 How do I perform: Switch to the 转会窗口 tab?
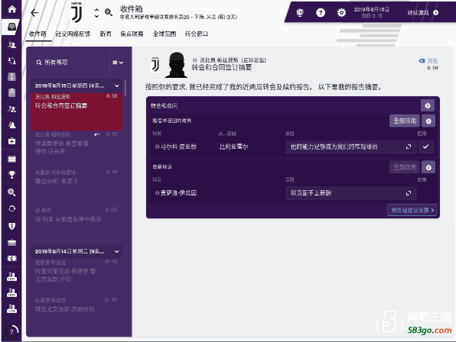coord(197,34)
